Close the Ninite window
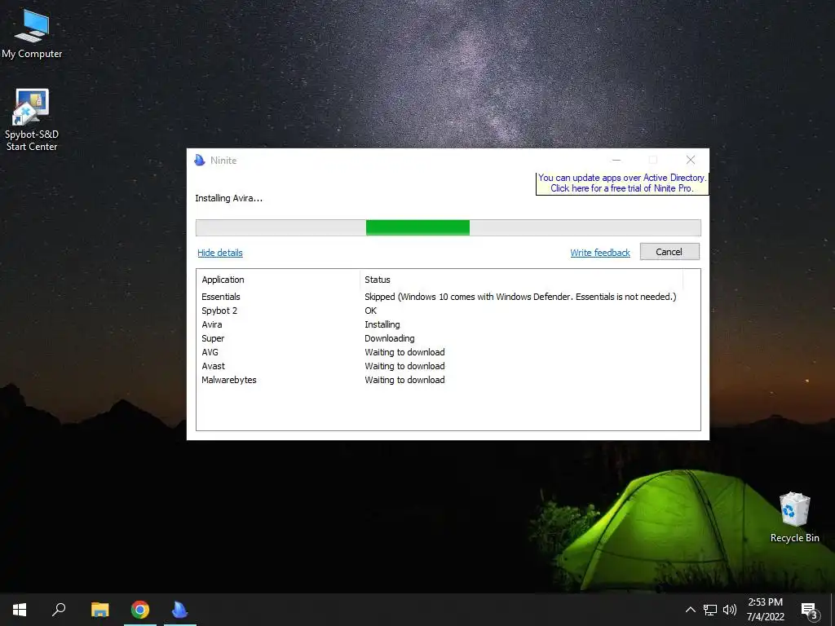The height and width of the screenshot is (626, 835). coord(691,160)
